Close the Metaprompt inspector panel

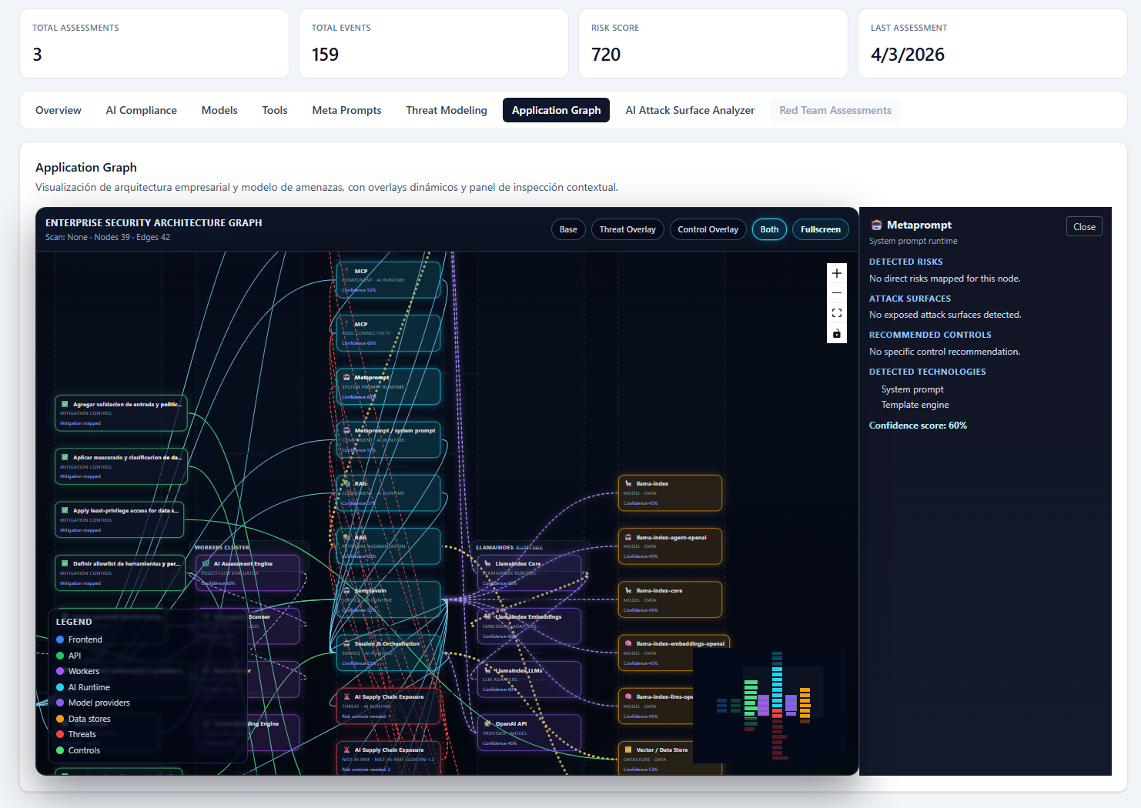[1084, 226]
